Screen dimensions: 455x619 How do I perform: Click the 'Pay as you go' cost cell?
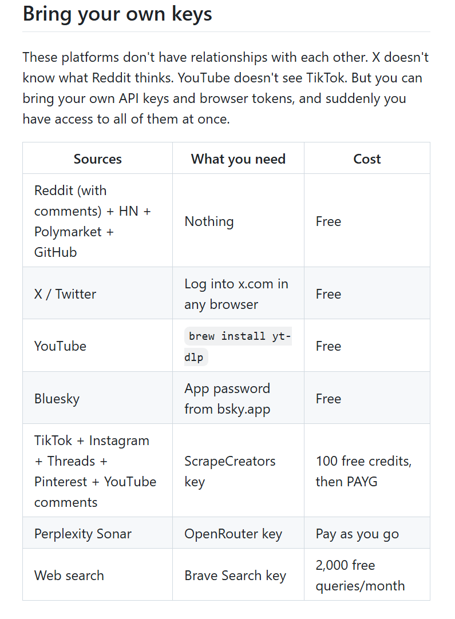coord(367,533)
